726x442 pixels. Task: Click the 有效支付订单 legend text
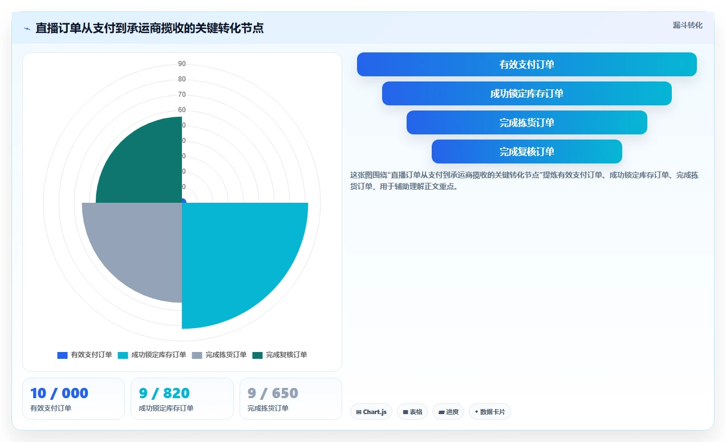coord(91,355)
